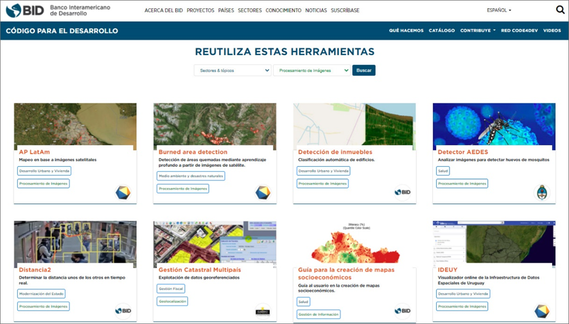The height and width of the screenshot is (324, 569).
Task: Expand the ESPAÑOL language selector
Action: [499, 10]
